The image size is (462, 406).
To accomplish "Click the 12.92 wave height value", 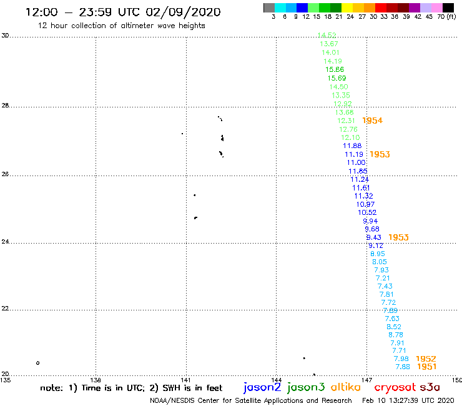I will [x=343, y=104].
